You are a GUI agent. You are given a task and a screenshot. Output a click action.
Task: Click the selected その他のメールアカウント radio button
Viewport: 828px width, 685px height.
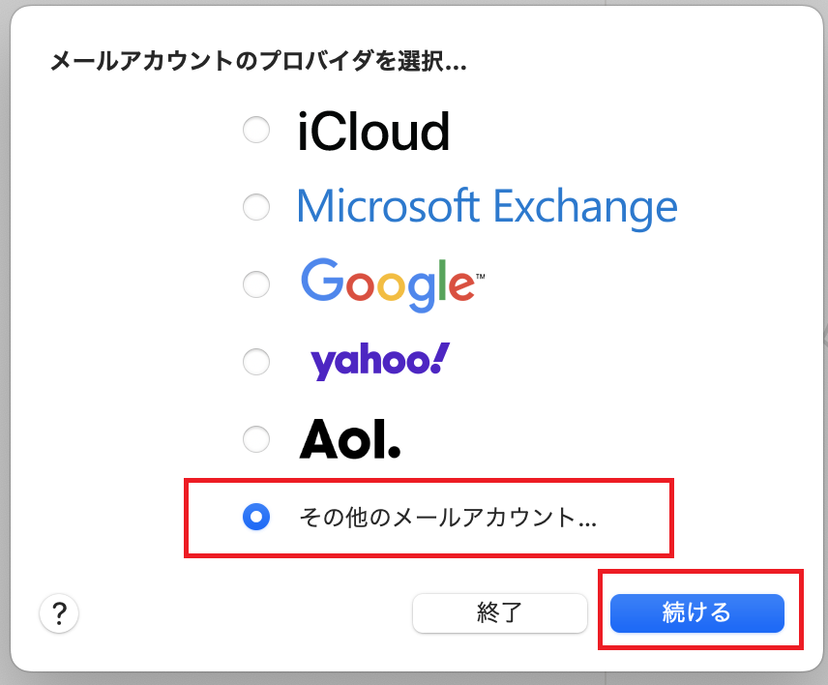click(256, 517)
